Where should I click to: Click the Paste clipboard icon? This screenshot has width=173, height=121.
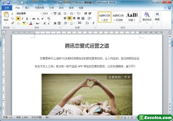6,14
